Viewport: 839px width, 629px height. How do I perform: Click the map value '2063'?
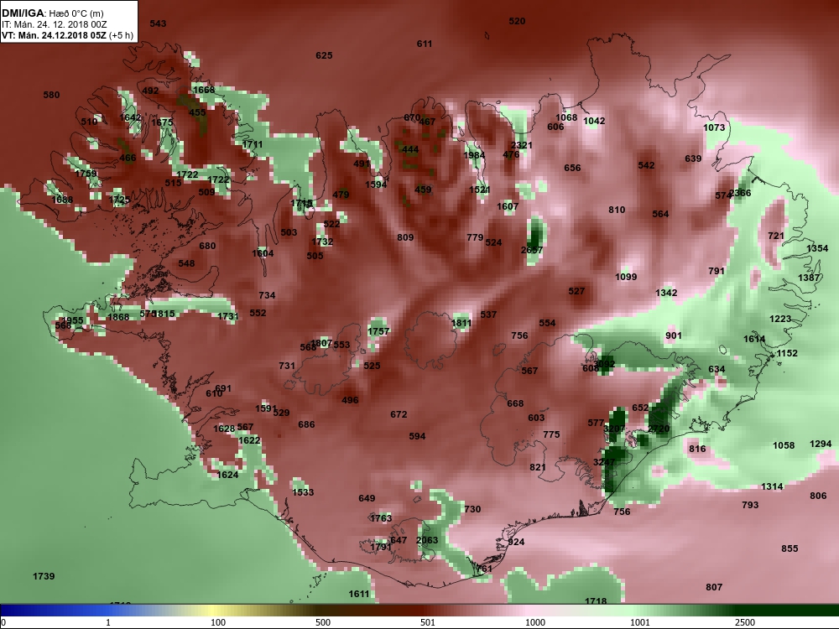(x=427, y=540)
